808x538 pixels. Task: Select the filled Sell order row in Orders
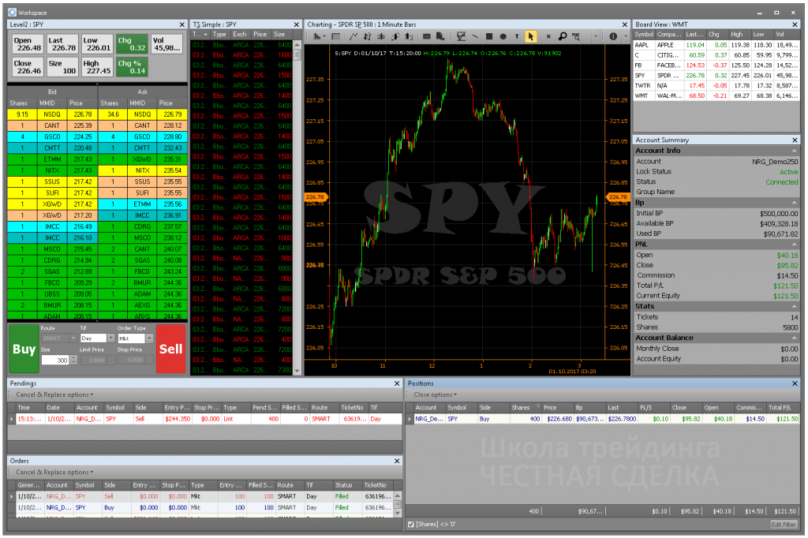click(x=204, y=496)
